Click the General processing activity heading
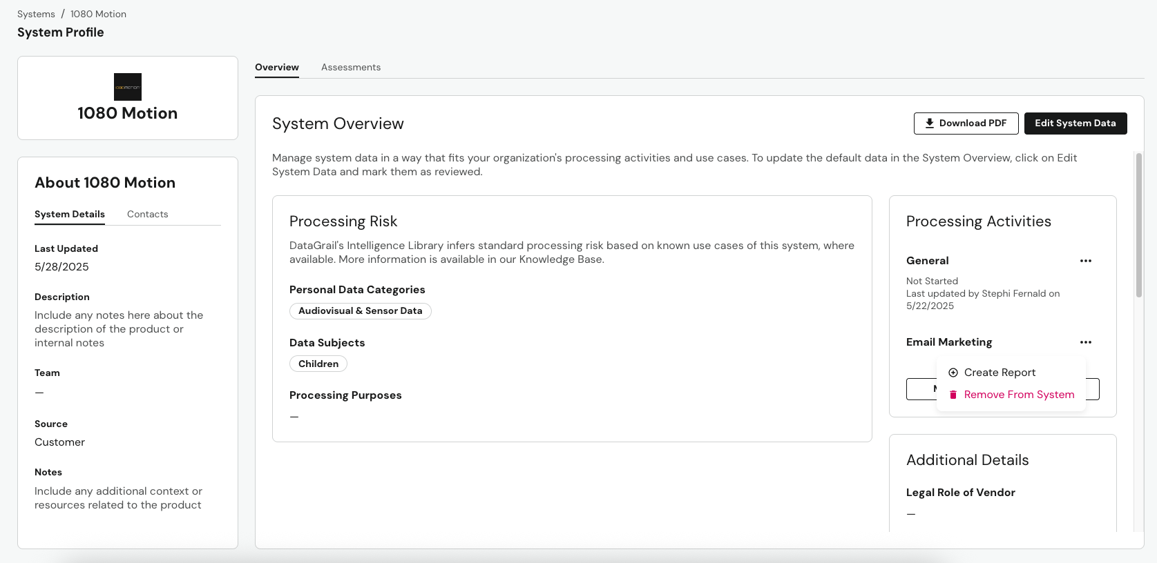The height and width of the screenshot is (563, 1157). (x=928, y=261)
